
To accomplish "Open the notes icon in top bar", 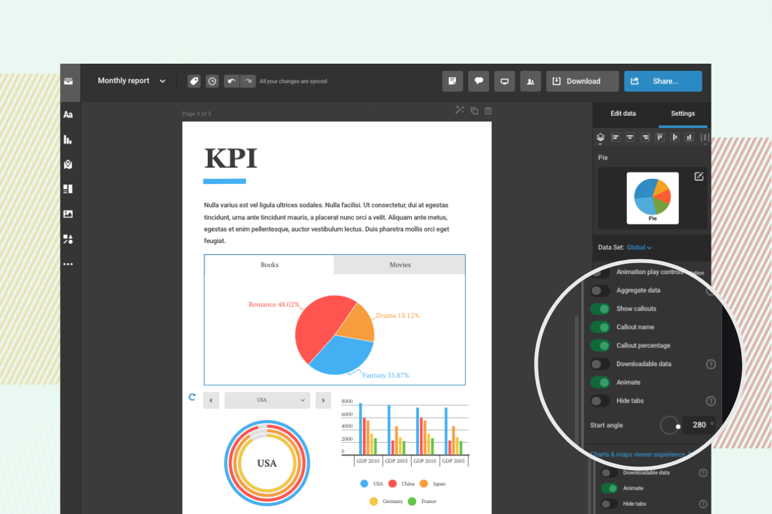I will (x=452, y=81).
